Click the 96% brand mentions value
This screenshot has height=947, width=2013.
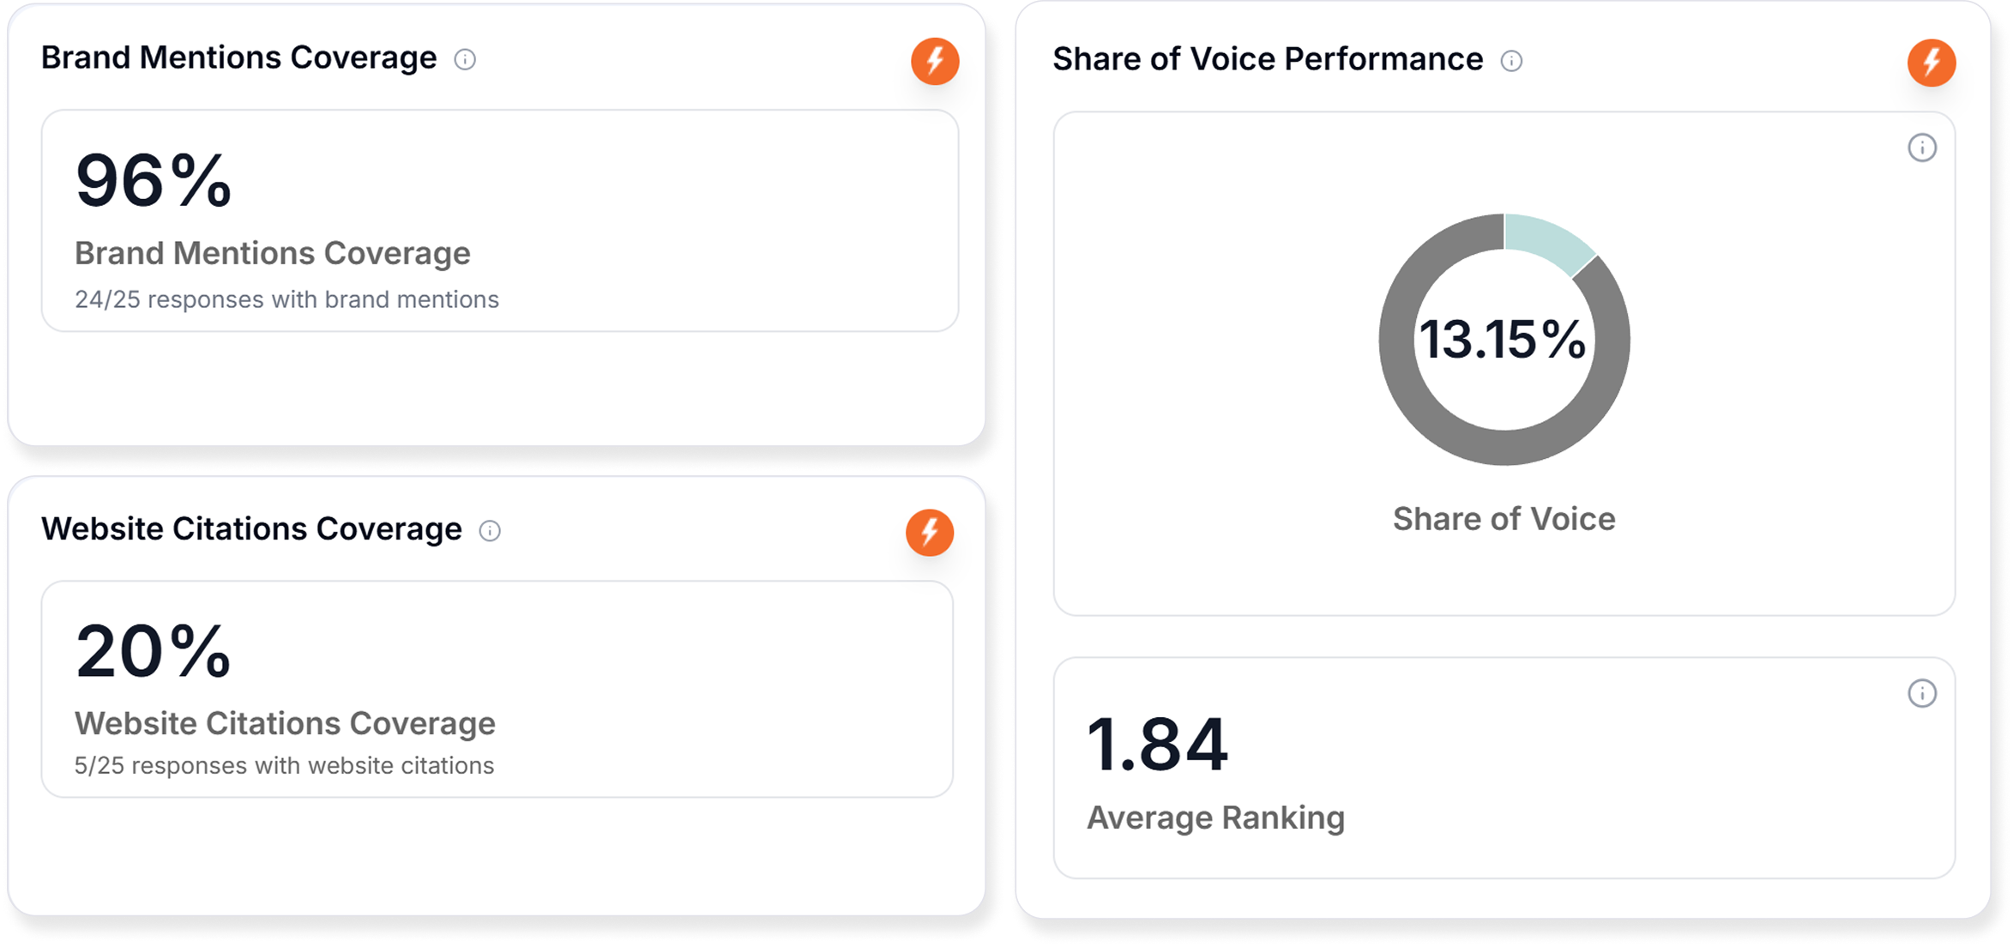(154, 180)
